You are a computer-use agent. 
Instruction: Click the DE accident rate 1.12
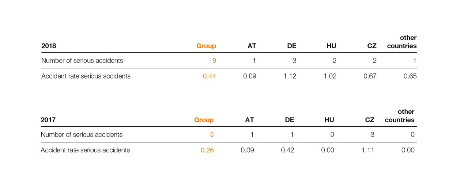tap(290, 76)
